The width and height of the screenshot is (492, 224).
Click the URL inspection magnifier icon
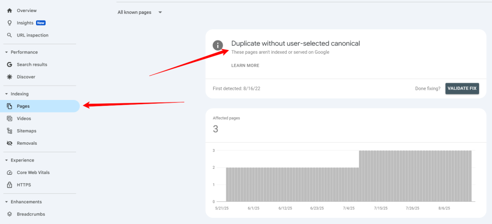pyautogui.click(x=10, y=35)
